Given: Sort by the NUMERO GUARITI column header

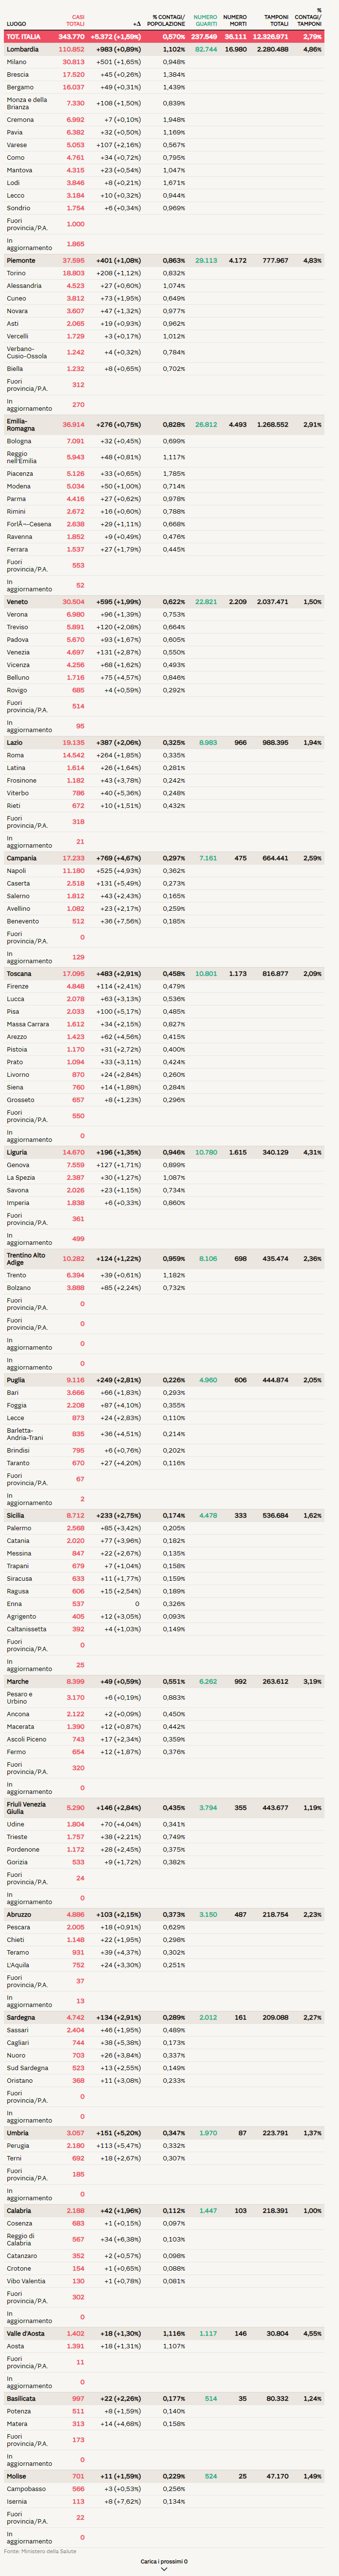Looking at the screenshot, I should [205, 20].
